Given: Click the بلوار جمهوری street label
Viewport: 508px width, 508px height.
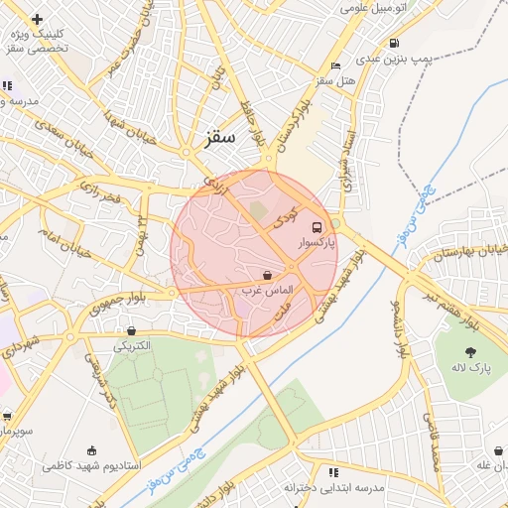Looking at the screenshot, I should pyautogui.click(x=118, y=304).
